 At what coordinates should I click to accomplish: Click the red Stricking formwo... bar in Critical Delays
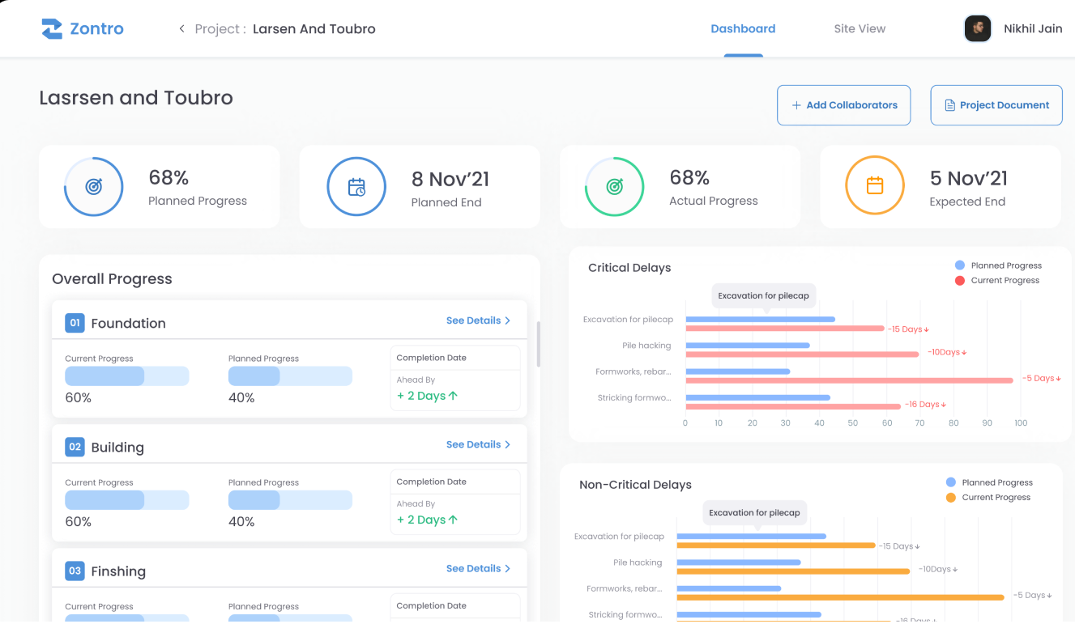[793, 405]
